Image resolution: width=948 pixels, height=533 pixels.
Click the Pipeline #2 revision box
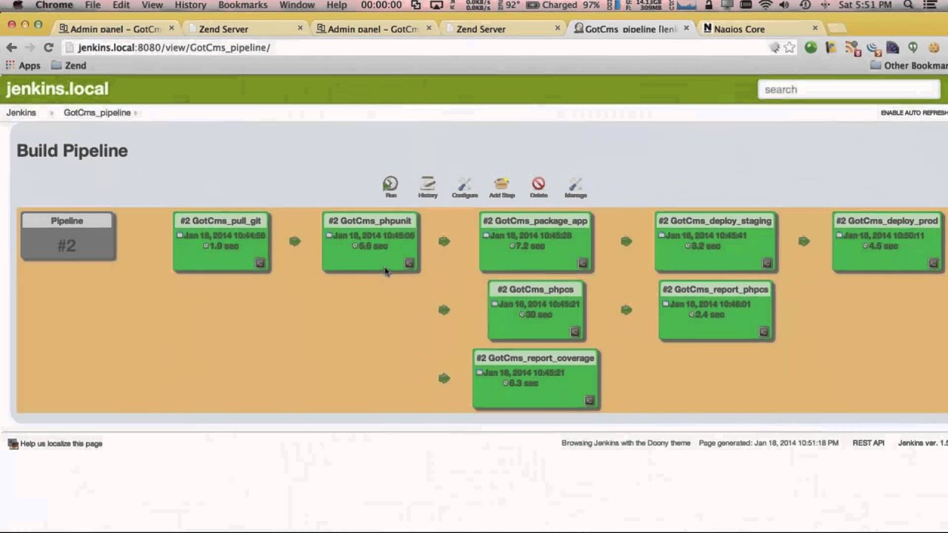point(68,236)
